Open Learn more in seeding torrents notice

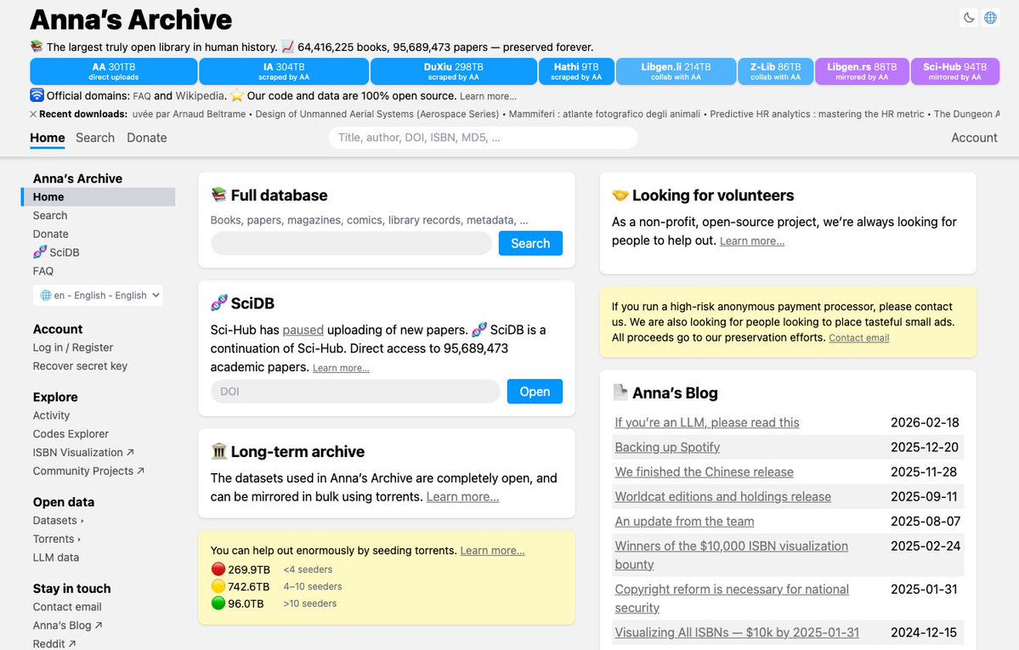click(493, 551)
